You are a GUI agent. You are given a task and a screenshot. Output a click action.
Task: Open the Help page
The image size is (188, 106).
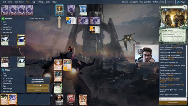coord(33,2)
